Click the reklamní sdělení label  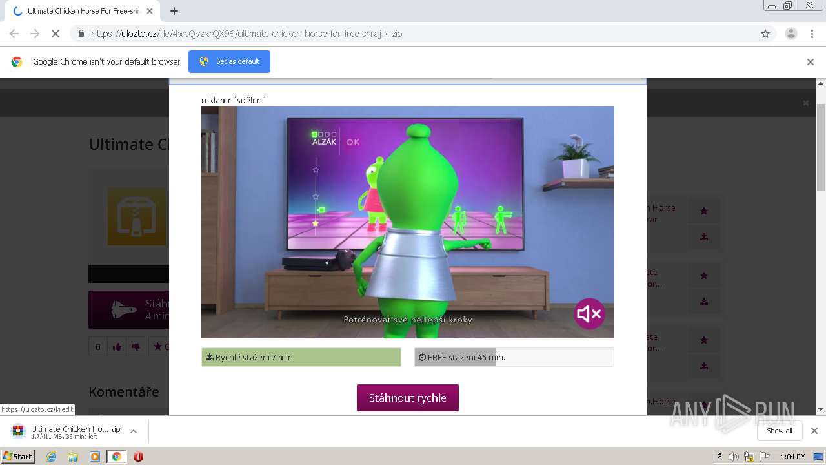click(233, 100)
